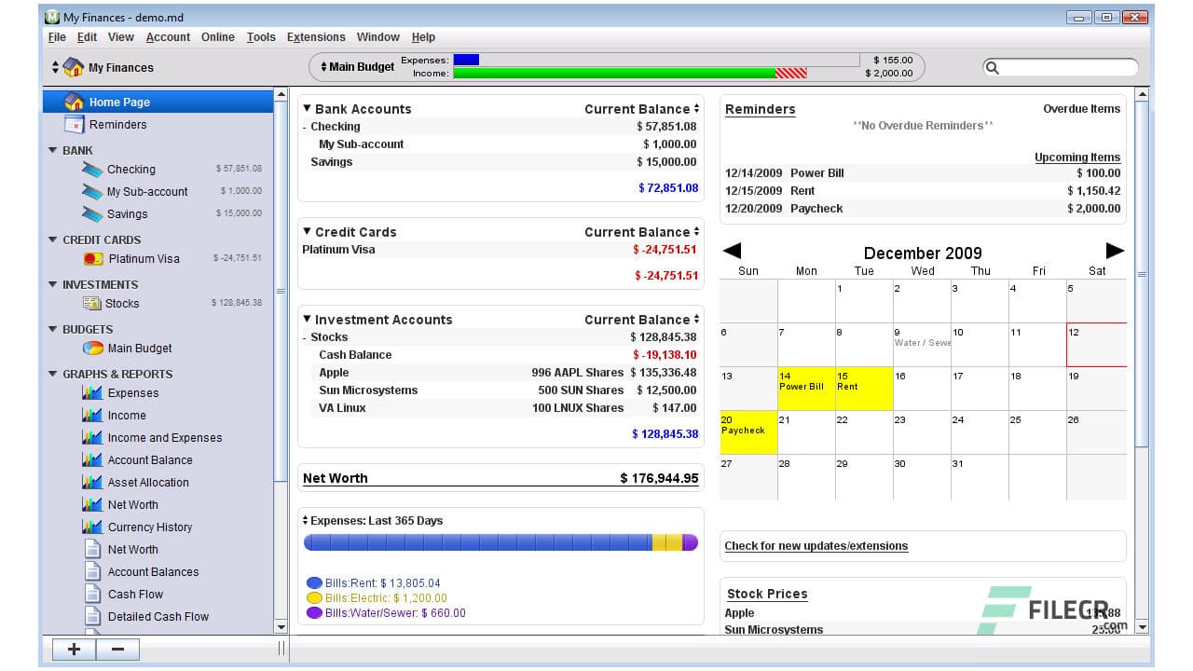Open the Asset Allocation graph icon
Viewport: 1193px width, 671px height.
pos(92,483)
